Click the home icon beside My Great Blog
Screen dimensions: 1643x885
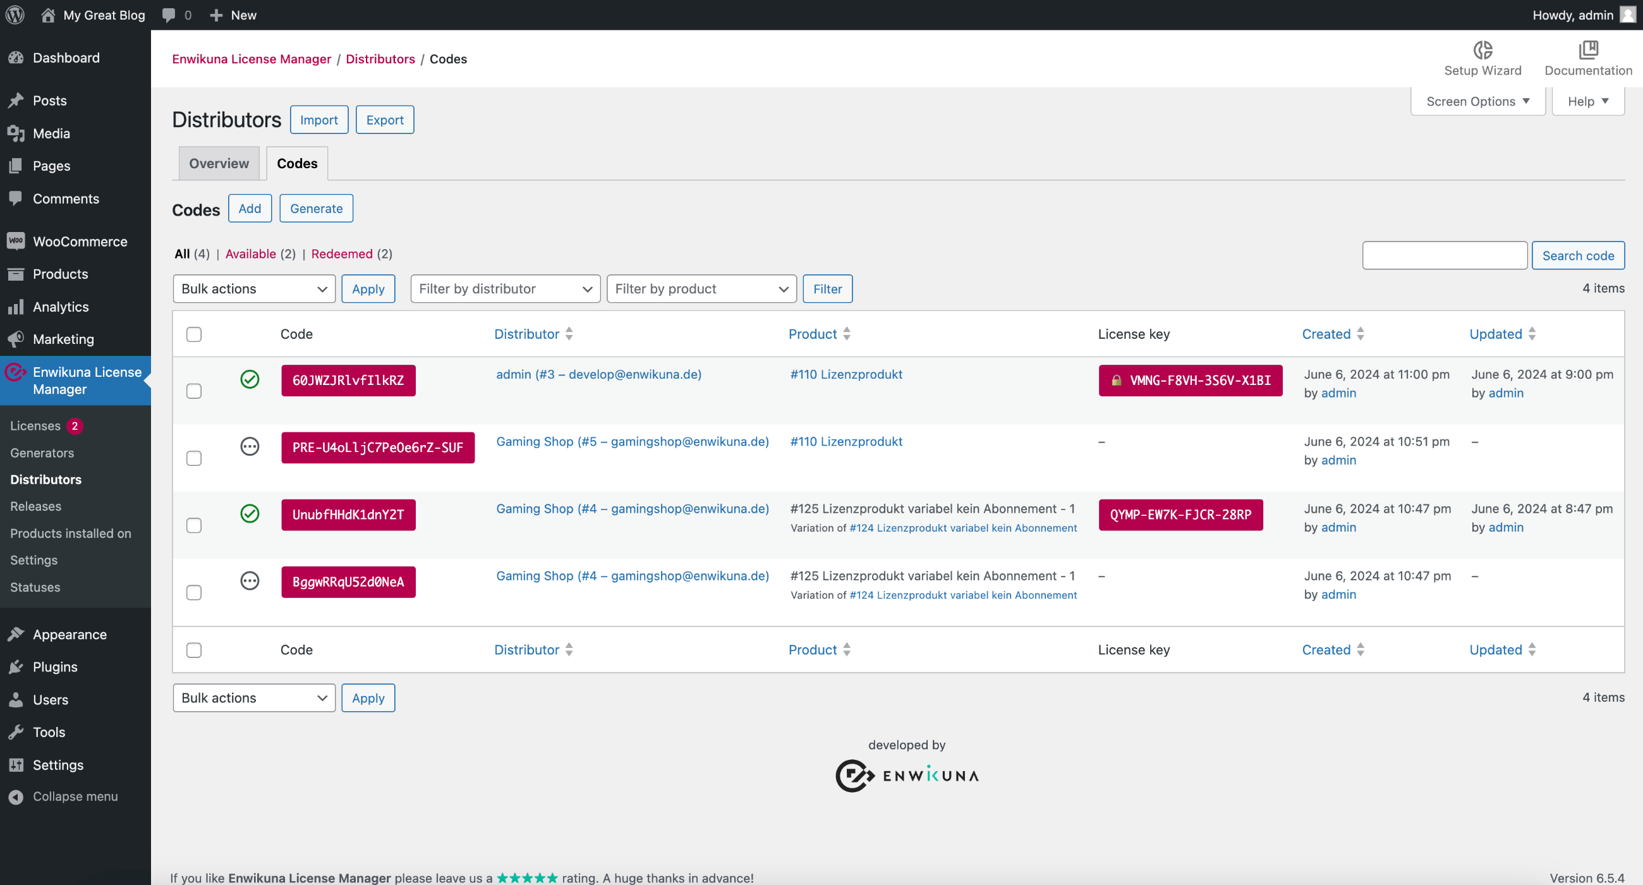pos(48,15)
